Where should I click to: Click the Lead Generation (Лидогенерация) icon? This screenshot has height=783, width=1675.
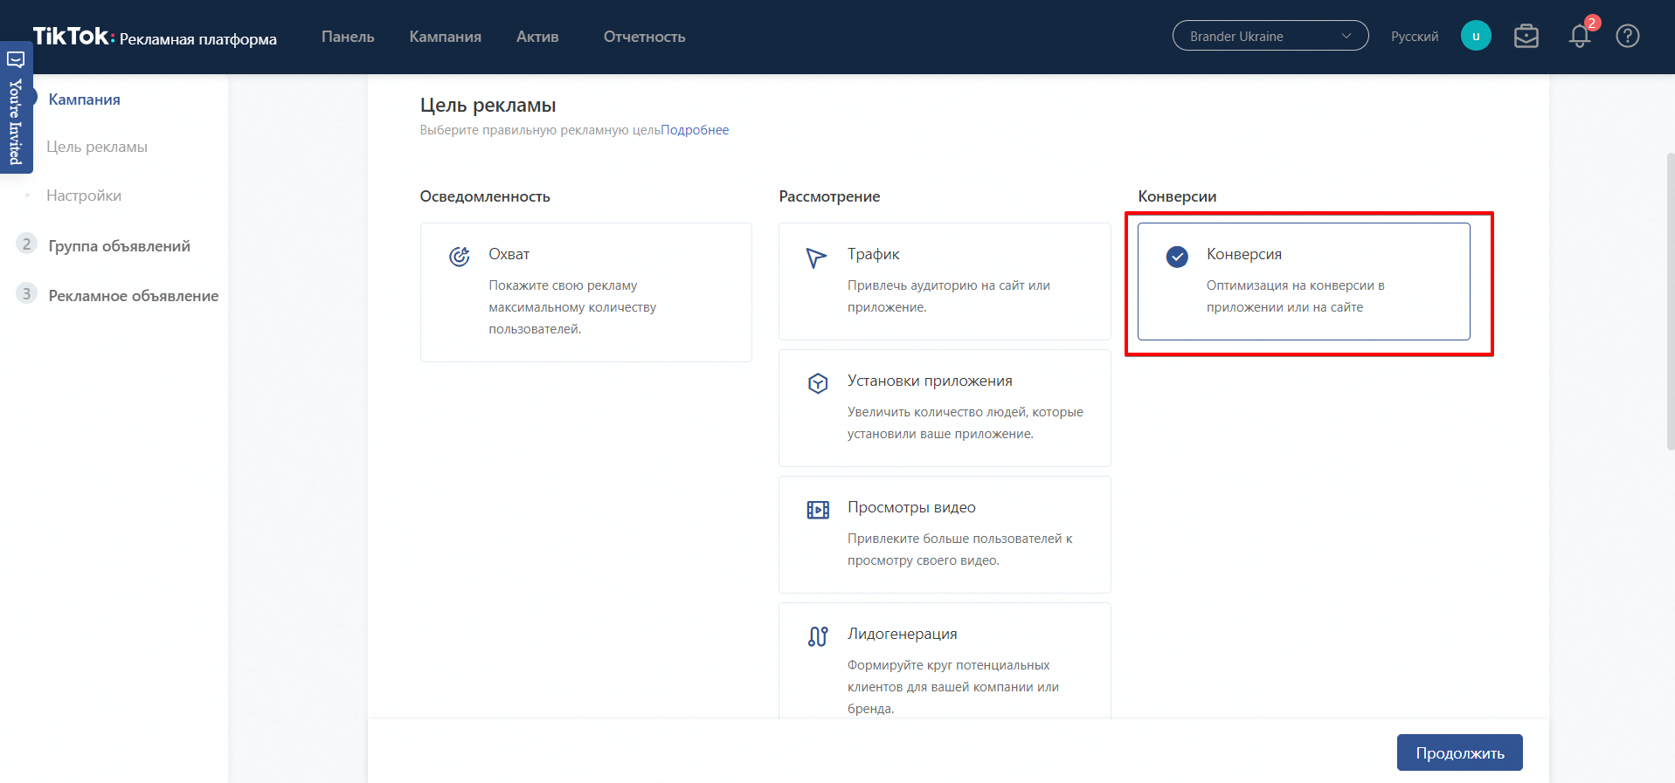click(818, 636)
